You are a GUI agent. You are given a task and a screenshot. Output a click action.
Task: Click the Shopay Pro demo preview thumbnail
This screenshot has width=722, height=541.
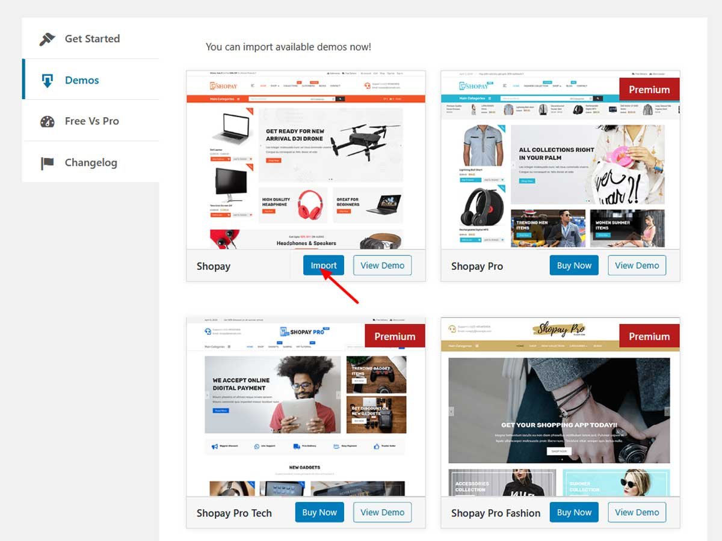pyautogui.click(x=560, y=160)
